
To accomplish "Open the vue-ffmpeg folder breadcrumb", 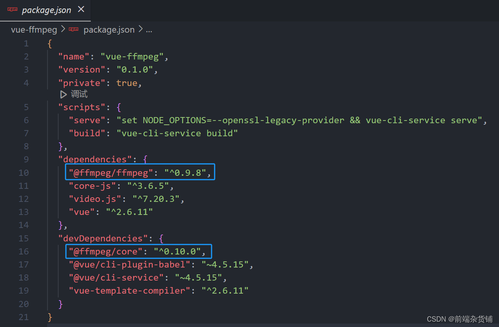I will pyautogui.click(x=34, y=30).
